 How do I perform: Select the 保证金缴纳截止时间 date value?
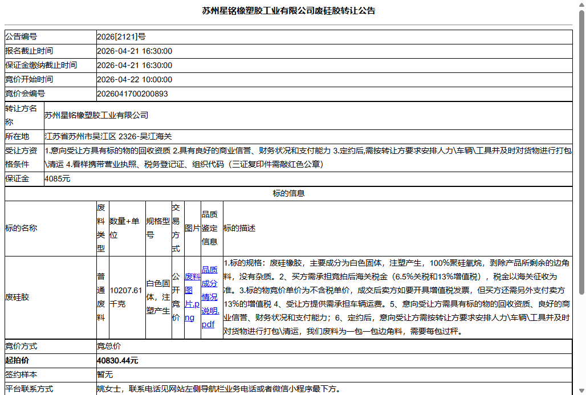pos(135,65)
